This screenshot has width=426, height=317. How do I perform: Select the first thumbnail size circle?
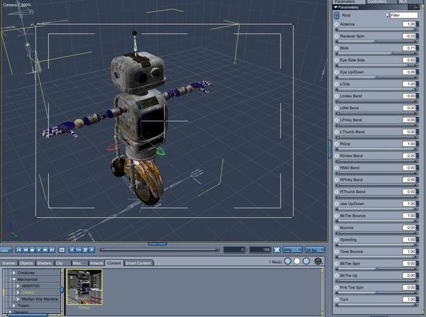[288, 261]
